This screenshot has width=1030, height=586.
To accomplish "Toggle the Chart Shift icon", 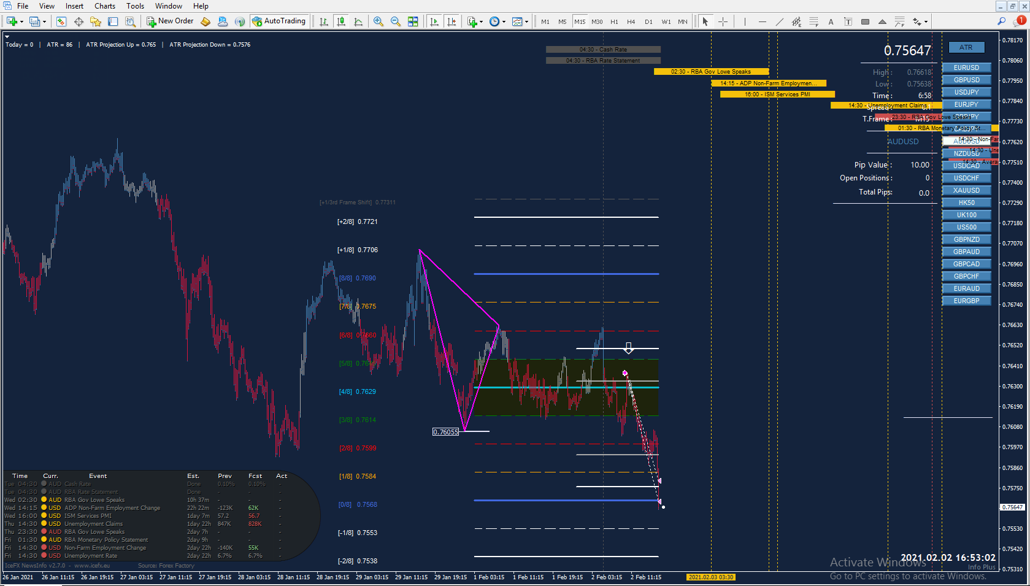I will [452, 21].
